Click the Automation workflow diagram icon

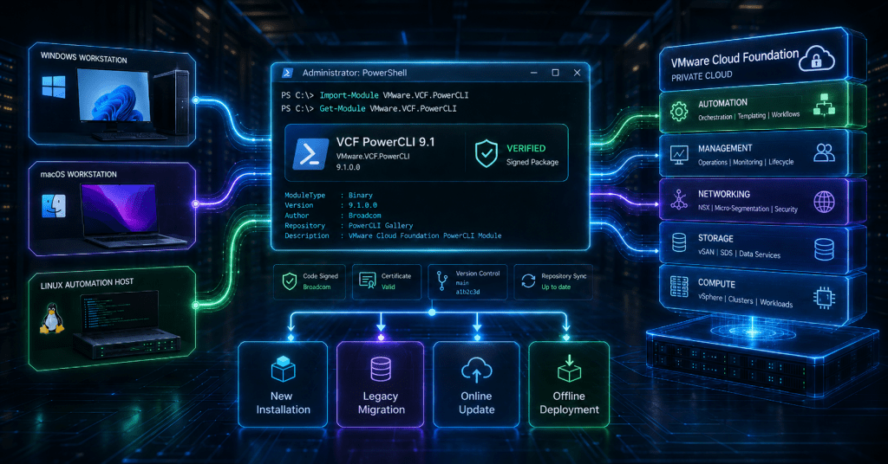(x=824, y=105)
